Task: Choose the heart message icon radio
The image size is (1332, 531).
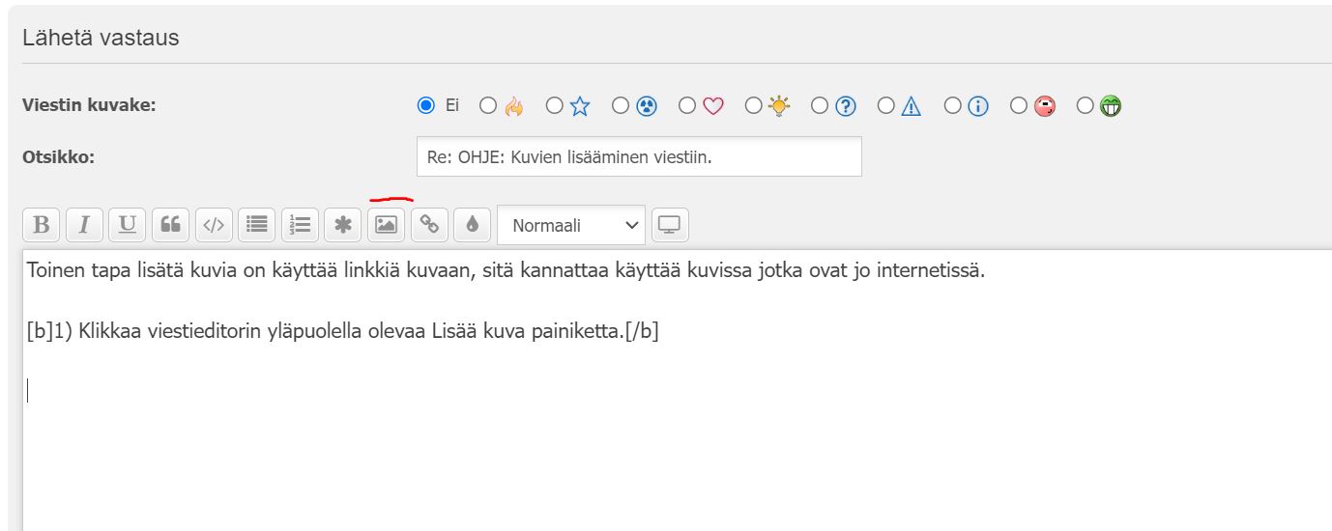Action: click(687, 106)
